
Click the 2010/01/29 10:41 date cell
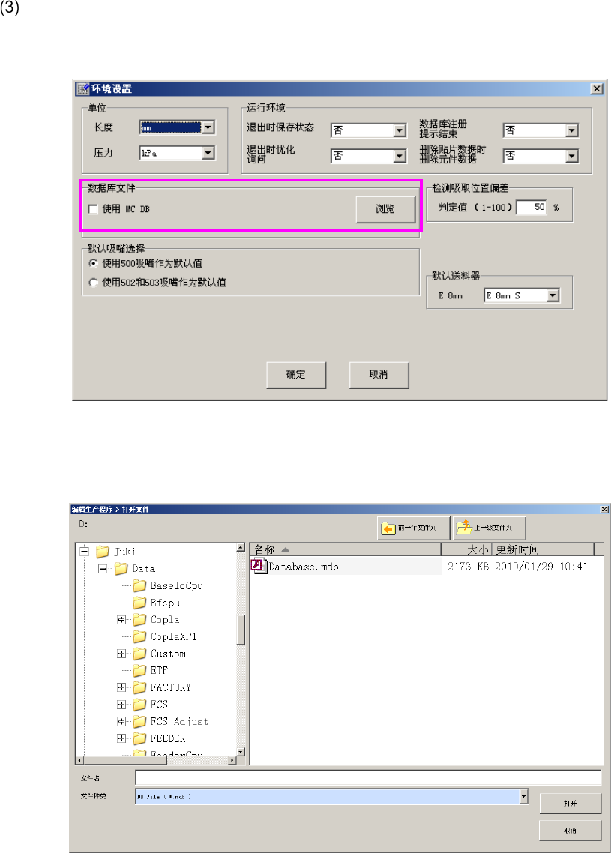click(541, 567)
